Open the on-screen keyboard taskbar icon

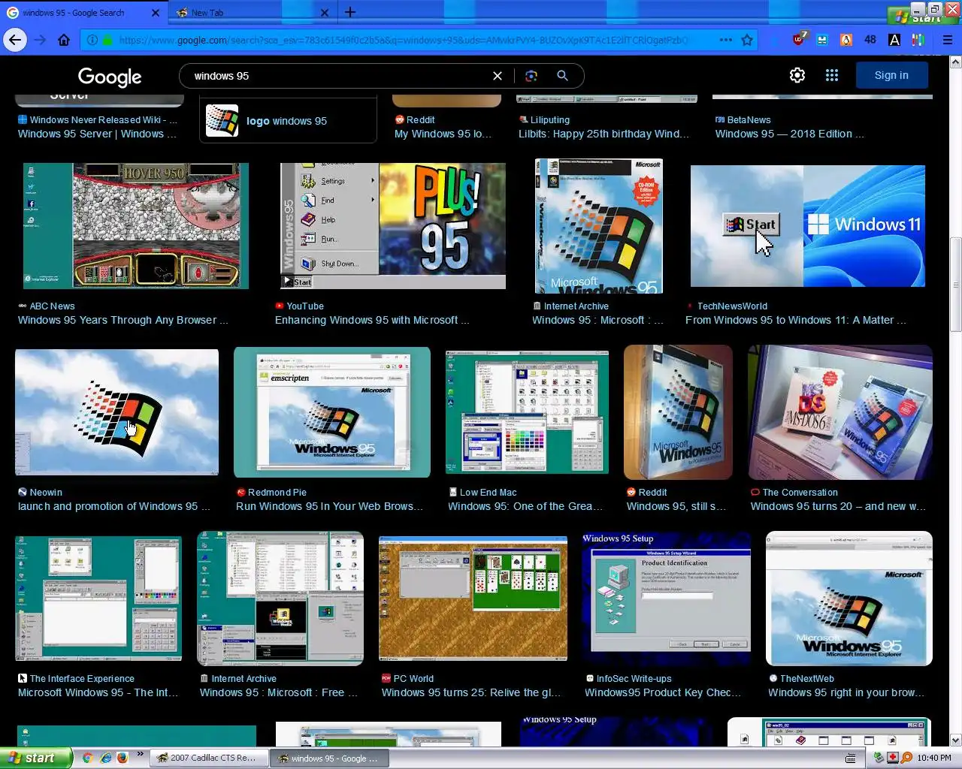click(x=851, y=758)
